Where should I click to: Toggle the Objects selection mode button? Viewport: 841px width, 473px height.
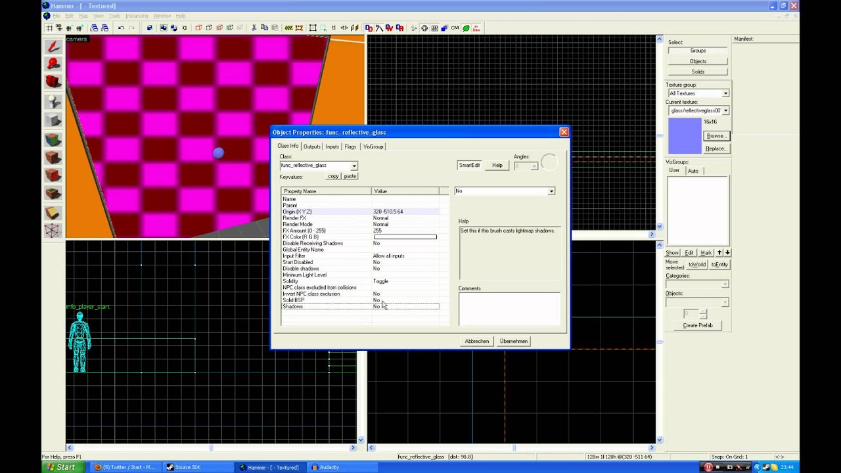coord(698,61)
